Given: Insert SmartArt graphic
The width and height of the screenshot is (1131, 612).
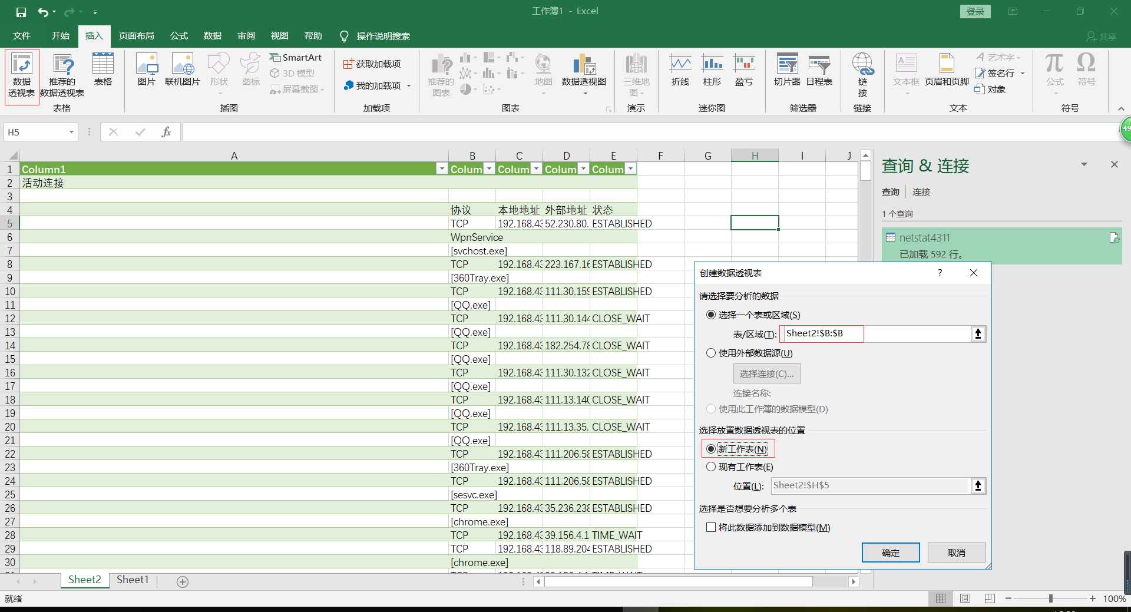Looking at the screenshot, I should (x=296, y=57).
